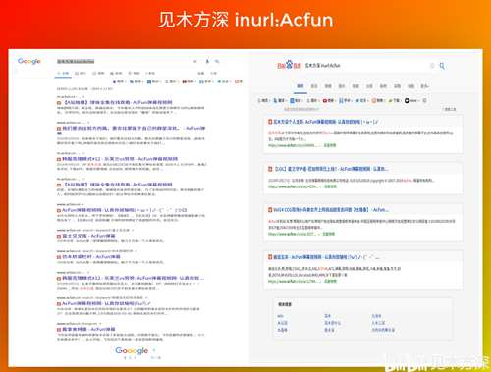Image resolution: width=491 pixels, height=372 pixels.
Task: Open Baidu result '见木方深个人主页 AcFun弹幕视频网'
Action: [x=326, y=122]
